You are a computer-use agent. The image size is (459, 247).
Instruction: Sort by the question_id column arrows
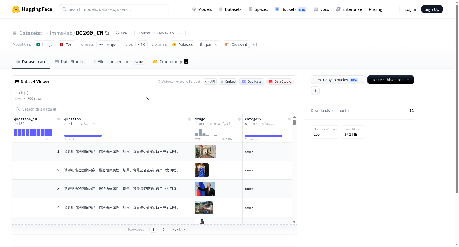click(x=59, y=119)
